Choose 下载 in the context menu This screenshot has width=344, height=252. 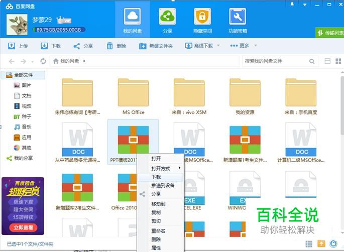160,177
